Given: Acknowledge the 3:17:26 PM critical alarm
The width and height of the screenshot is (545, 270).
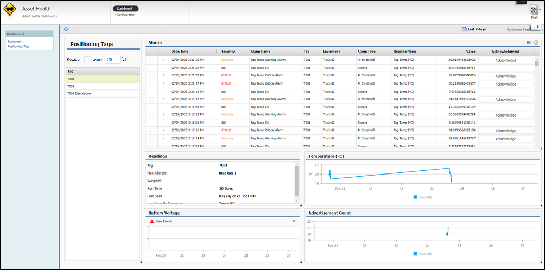Looking at the screenshot, I should coord(506,131).
